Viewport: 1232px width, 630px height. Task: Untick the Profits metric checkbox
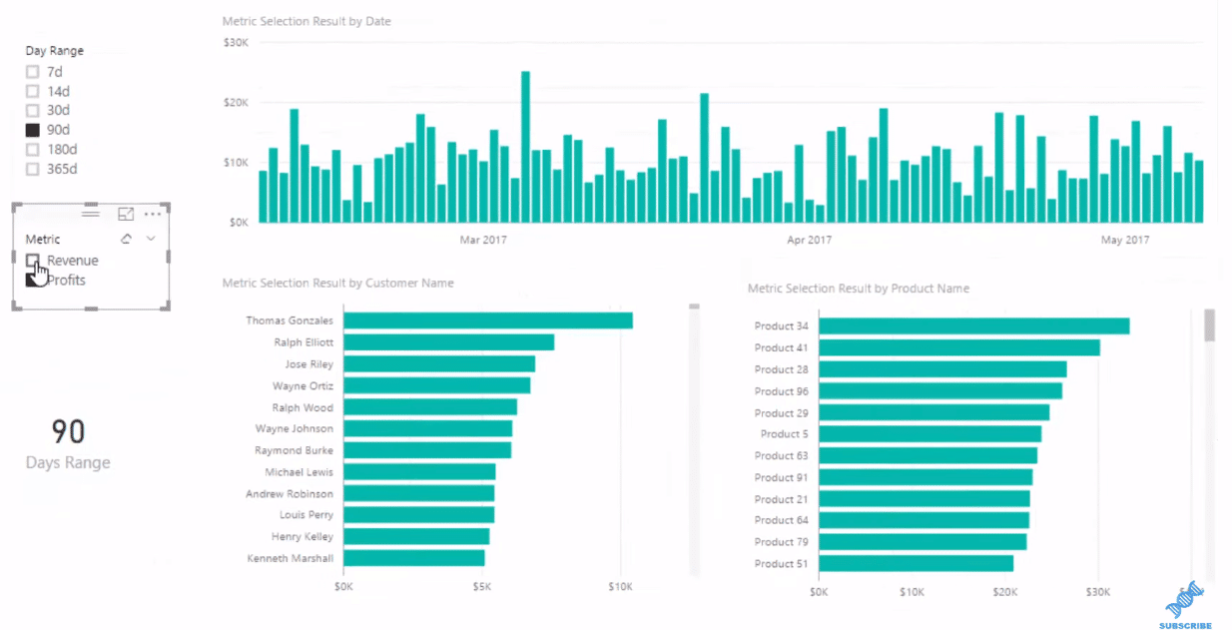32,280
